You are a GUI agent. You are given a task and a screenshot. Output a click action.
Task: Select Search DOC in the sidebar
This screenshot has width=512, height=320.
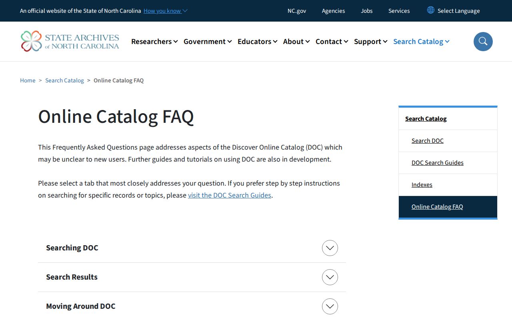click(x=428, y=141)
